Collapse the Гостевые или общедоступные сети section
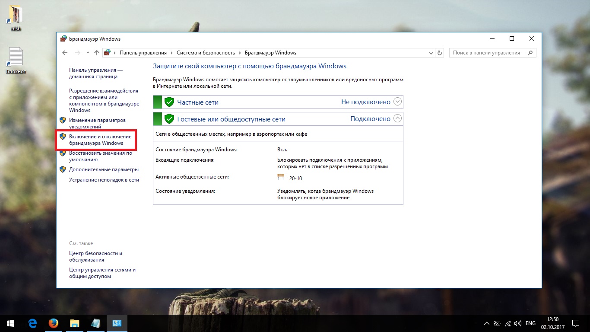 (398, 118)
